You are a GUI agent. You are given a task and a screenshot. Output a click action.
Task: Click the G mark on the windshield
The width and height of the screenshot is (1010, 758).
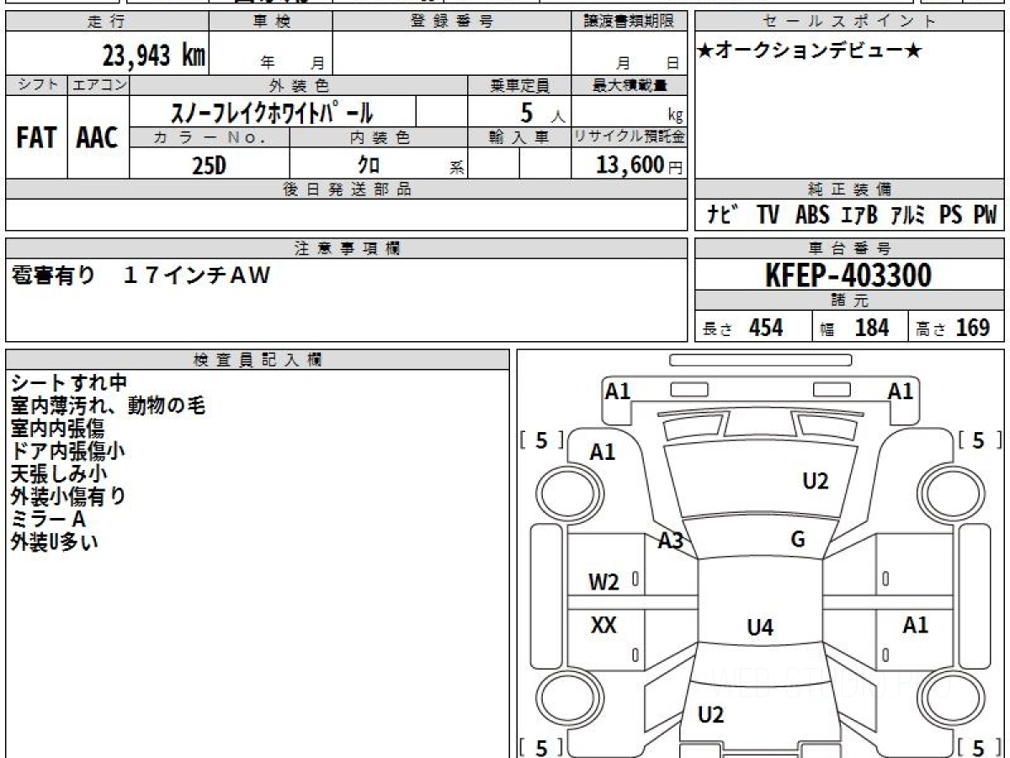click(798, 540)
